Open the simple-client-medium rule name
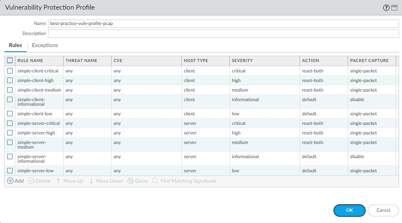Screen dimensions: 402x223 (39, 90)
